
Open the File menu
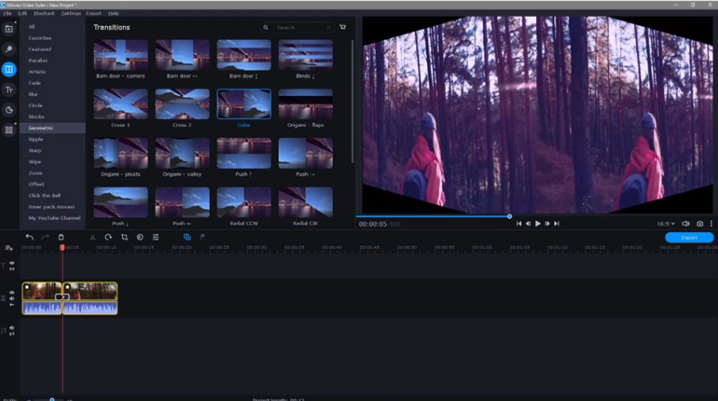[7, 13]
